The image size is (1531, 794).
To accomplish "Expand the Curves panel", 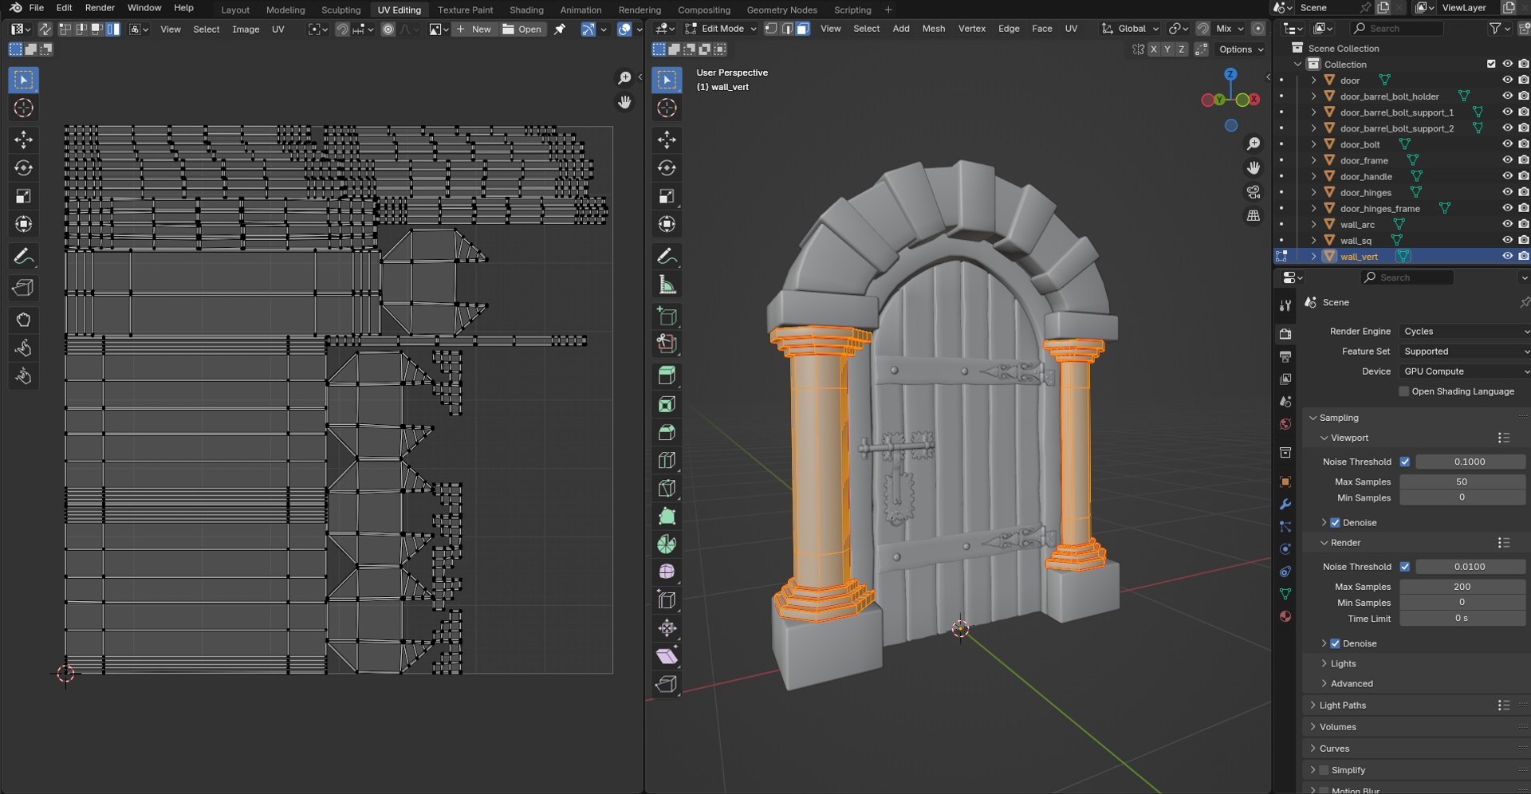I will 1334,749.
